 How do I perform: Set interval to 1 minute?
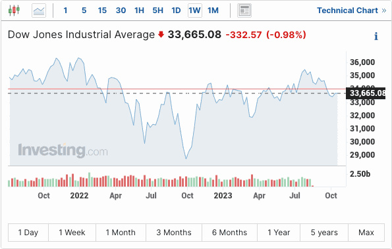(65, 11)
